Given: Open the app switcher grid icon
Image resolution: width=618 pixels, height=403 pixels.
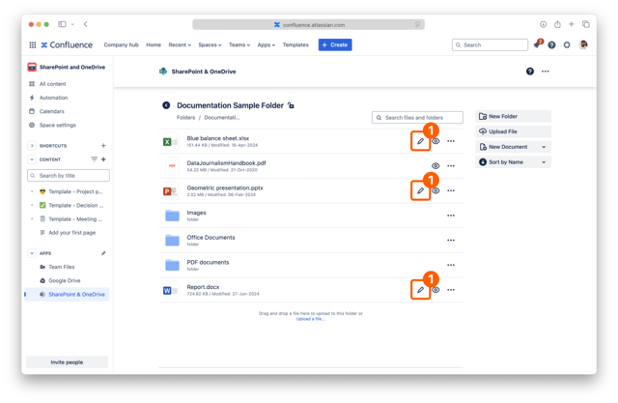Looking at the screenshot, I should pos(32,45).
